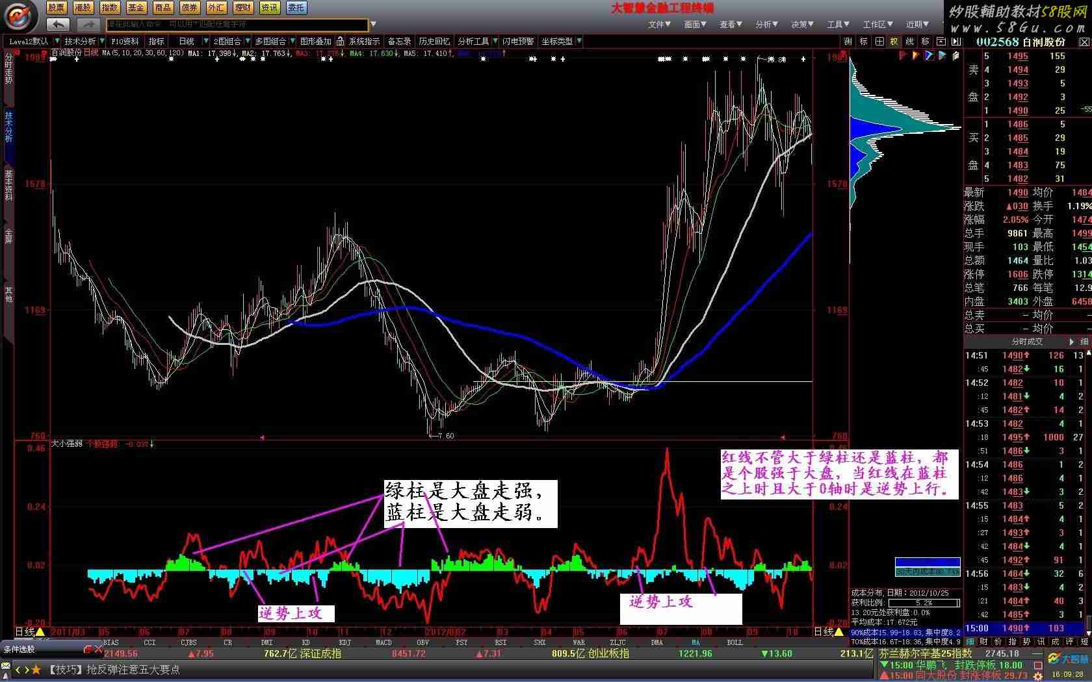Click the grid 田 layout icon
This screenshot has width=1092, height=682.
(x=879, y=41)
